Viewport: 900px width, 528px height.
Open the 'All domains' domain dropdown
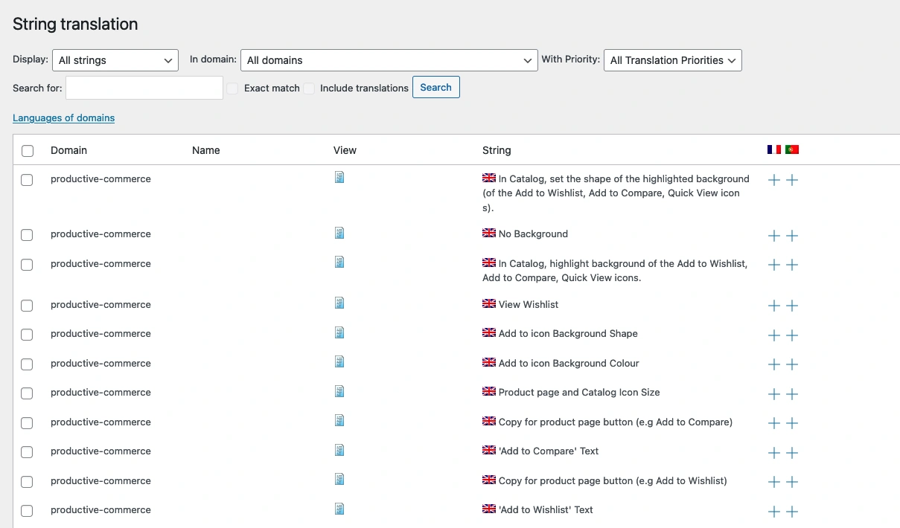[x=389, y=60]
